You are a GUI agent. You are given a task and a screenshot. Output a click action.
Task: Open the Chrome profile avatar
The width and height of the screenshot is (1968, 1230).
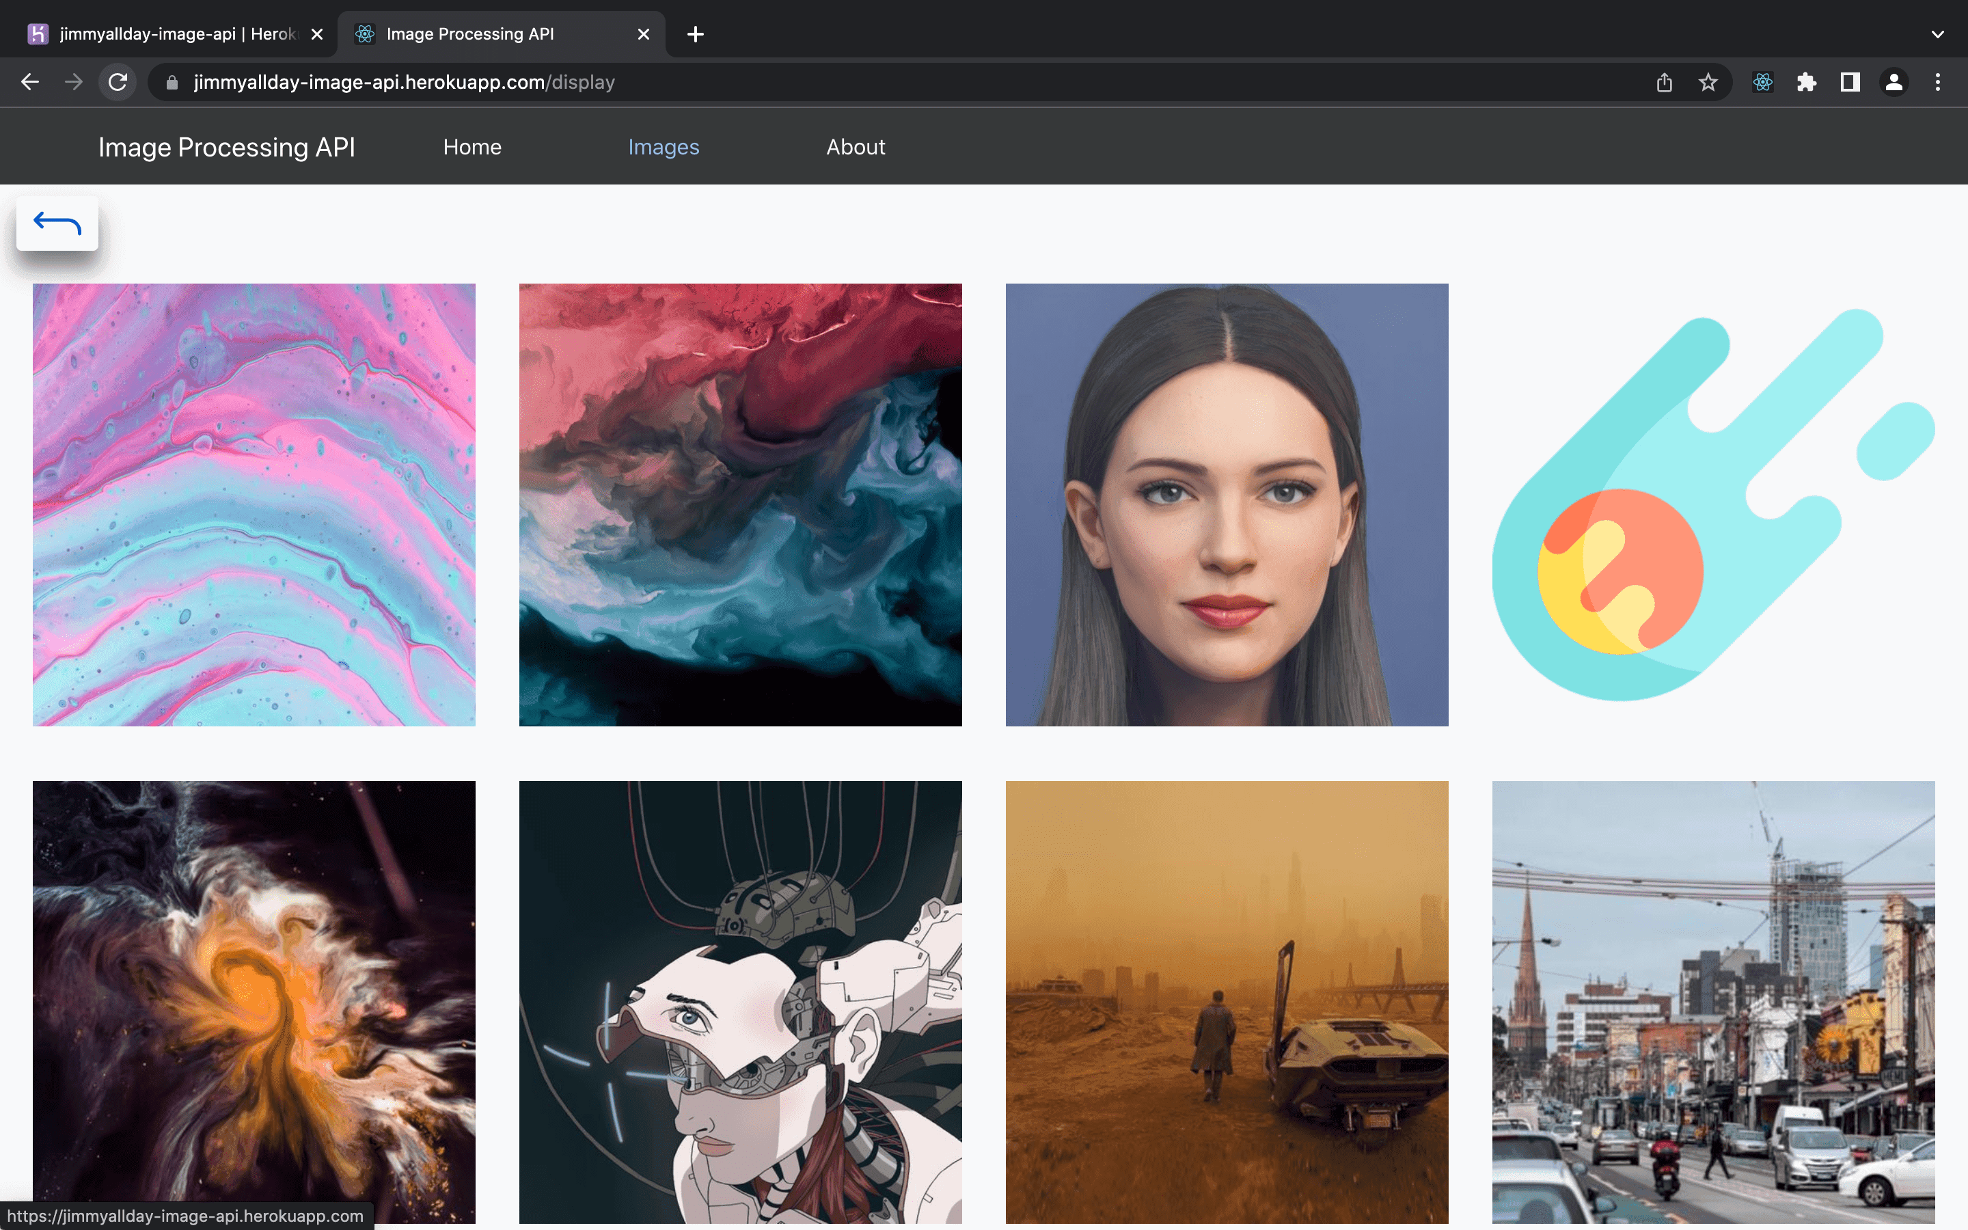click(1894, 82)
